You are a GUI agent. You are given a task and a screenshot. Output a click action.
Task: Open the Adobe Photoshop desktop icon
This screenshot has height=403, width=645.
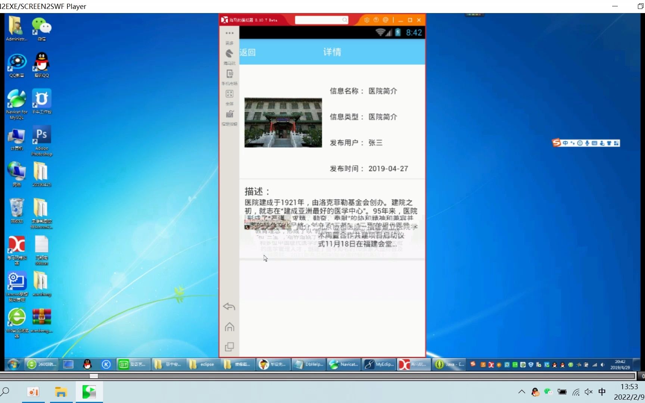coord(41,141)
